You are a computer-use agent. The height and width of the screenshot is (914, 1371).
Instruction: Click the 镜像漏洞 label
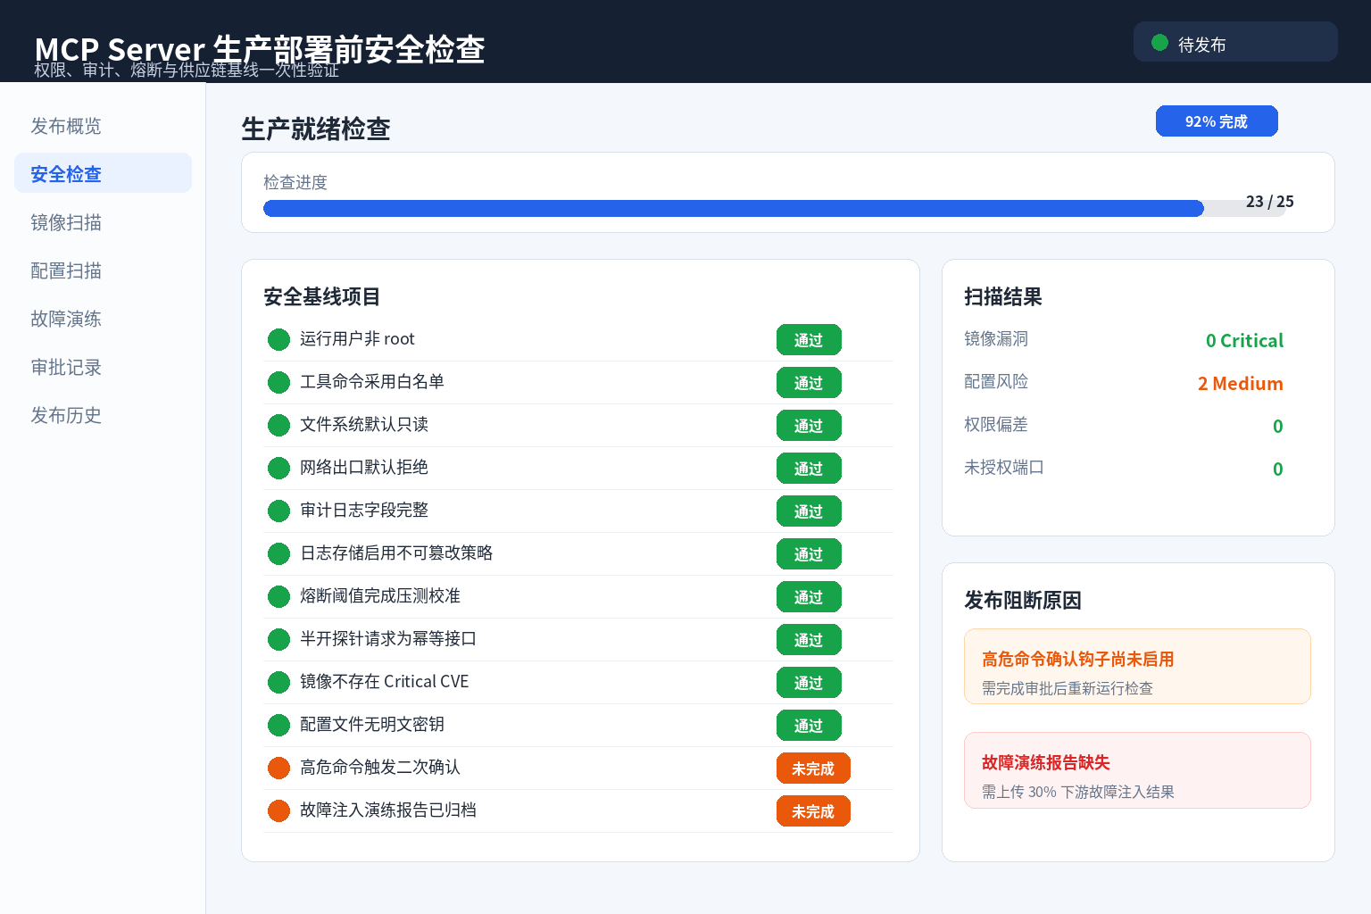click(x=996, y=338)
